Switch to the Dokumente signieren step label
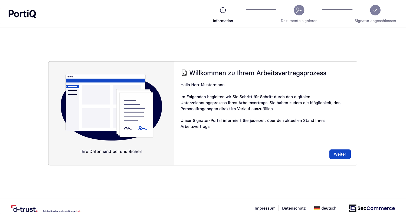The width and height of the screenshot is (406, 217). (299, 21)
